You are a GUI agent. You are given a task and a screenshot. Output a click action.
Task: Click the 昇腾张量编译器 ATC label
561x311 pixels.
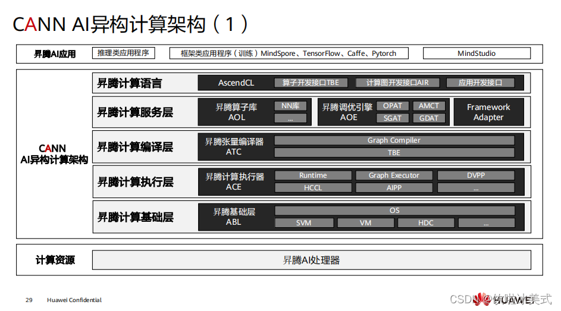(x=234, y=147)
